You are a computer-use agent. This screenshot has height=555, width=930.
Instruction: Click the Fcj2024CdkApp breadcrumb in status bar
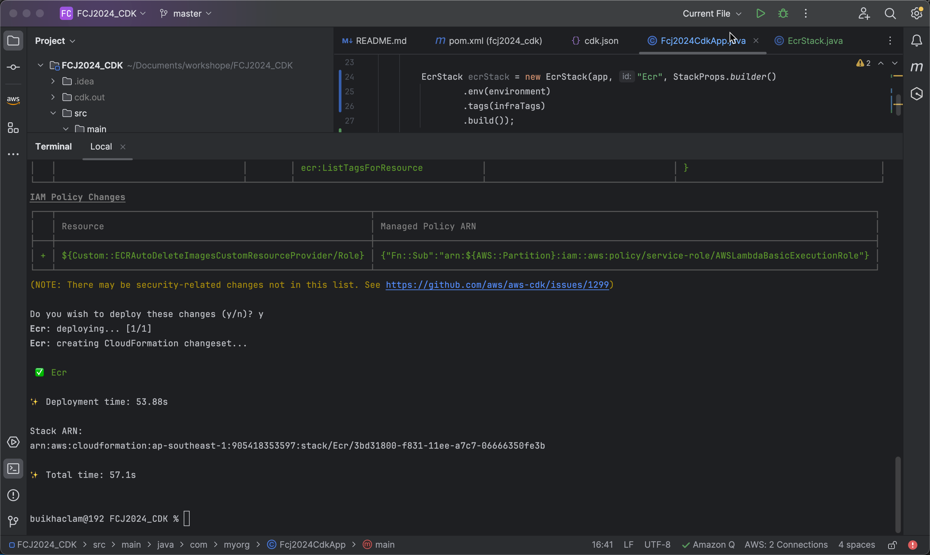click(307, 545)
